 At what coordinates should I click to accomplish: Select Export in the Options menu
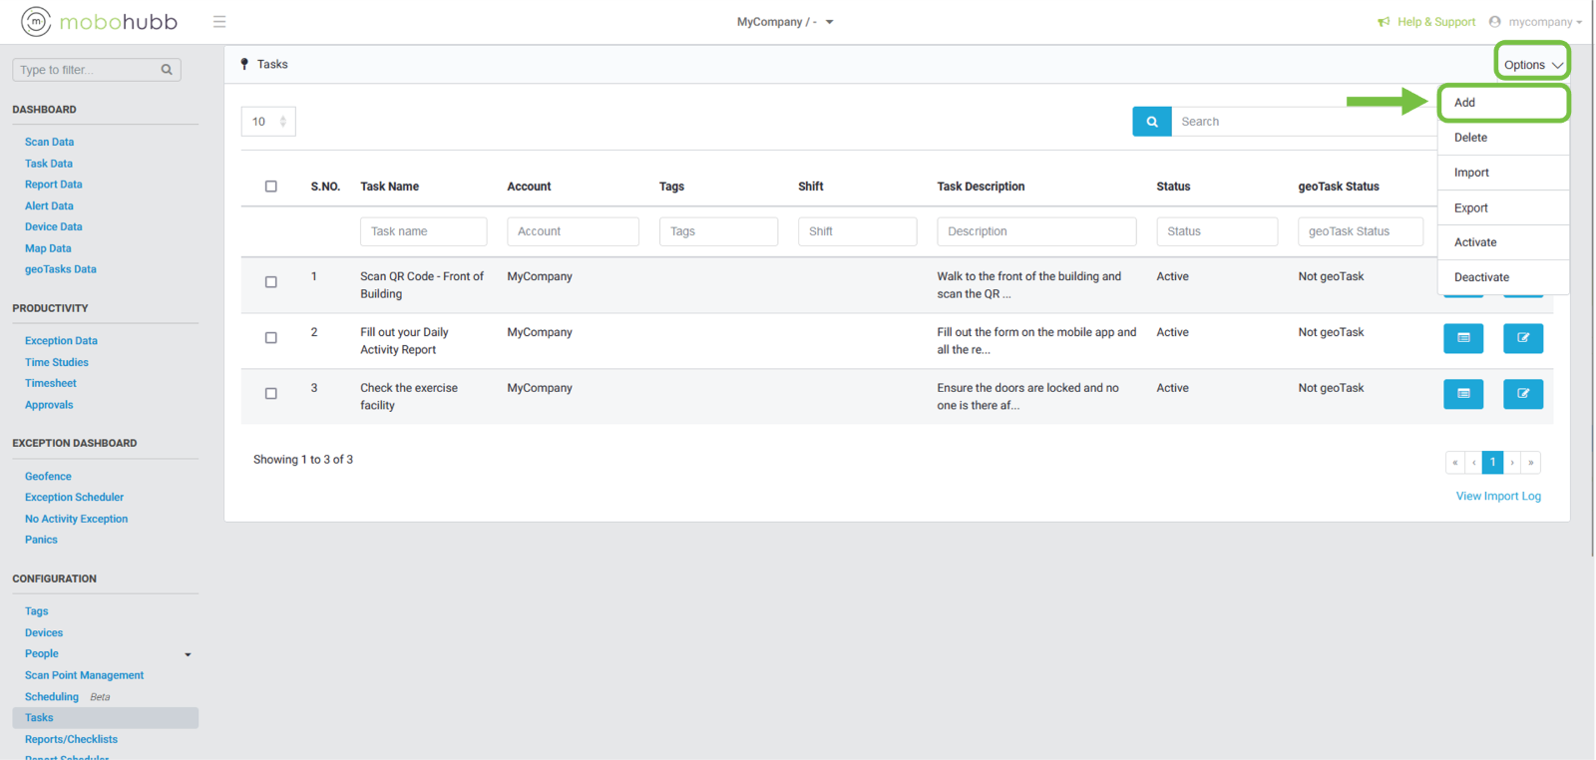[1471, 208]
